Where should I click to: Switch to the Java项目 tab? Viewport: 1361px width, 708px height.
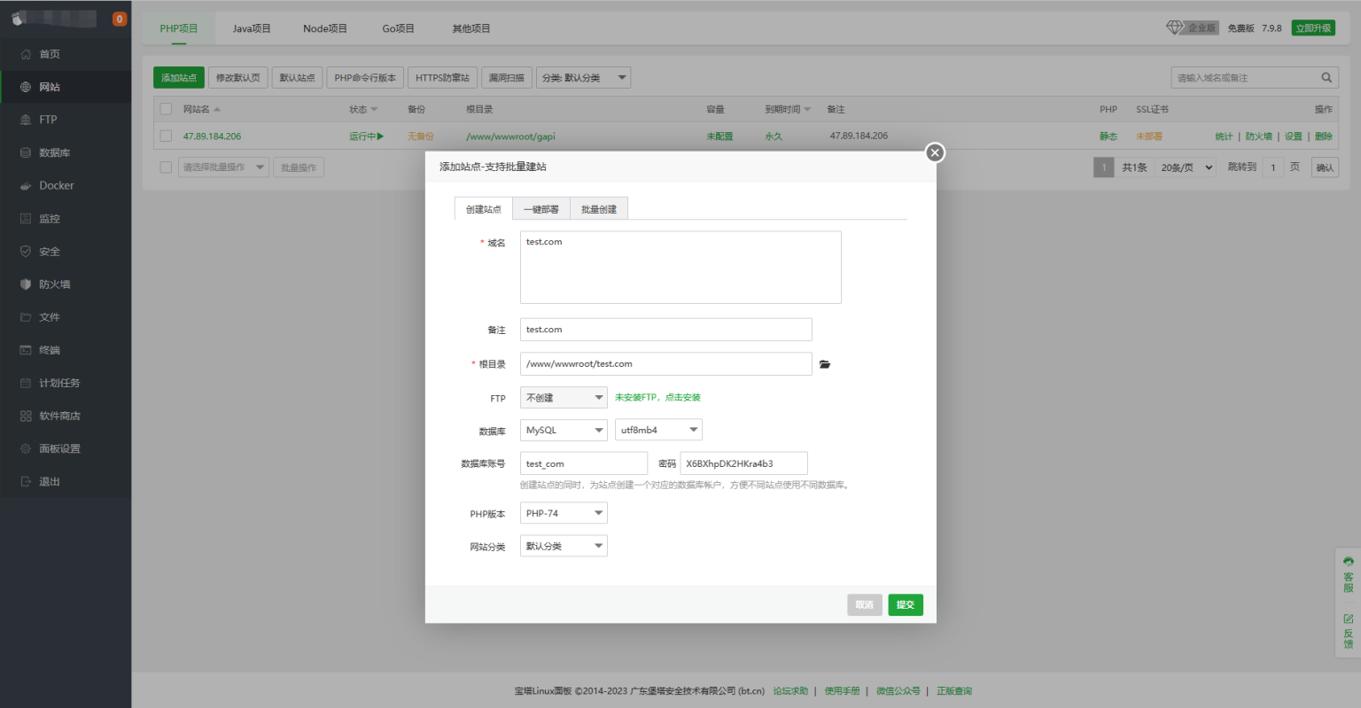tap(252, 27)
